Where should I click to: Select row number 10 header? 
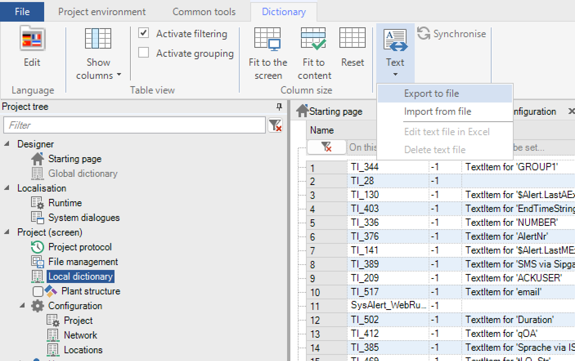point(327,292)
